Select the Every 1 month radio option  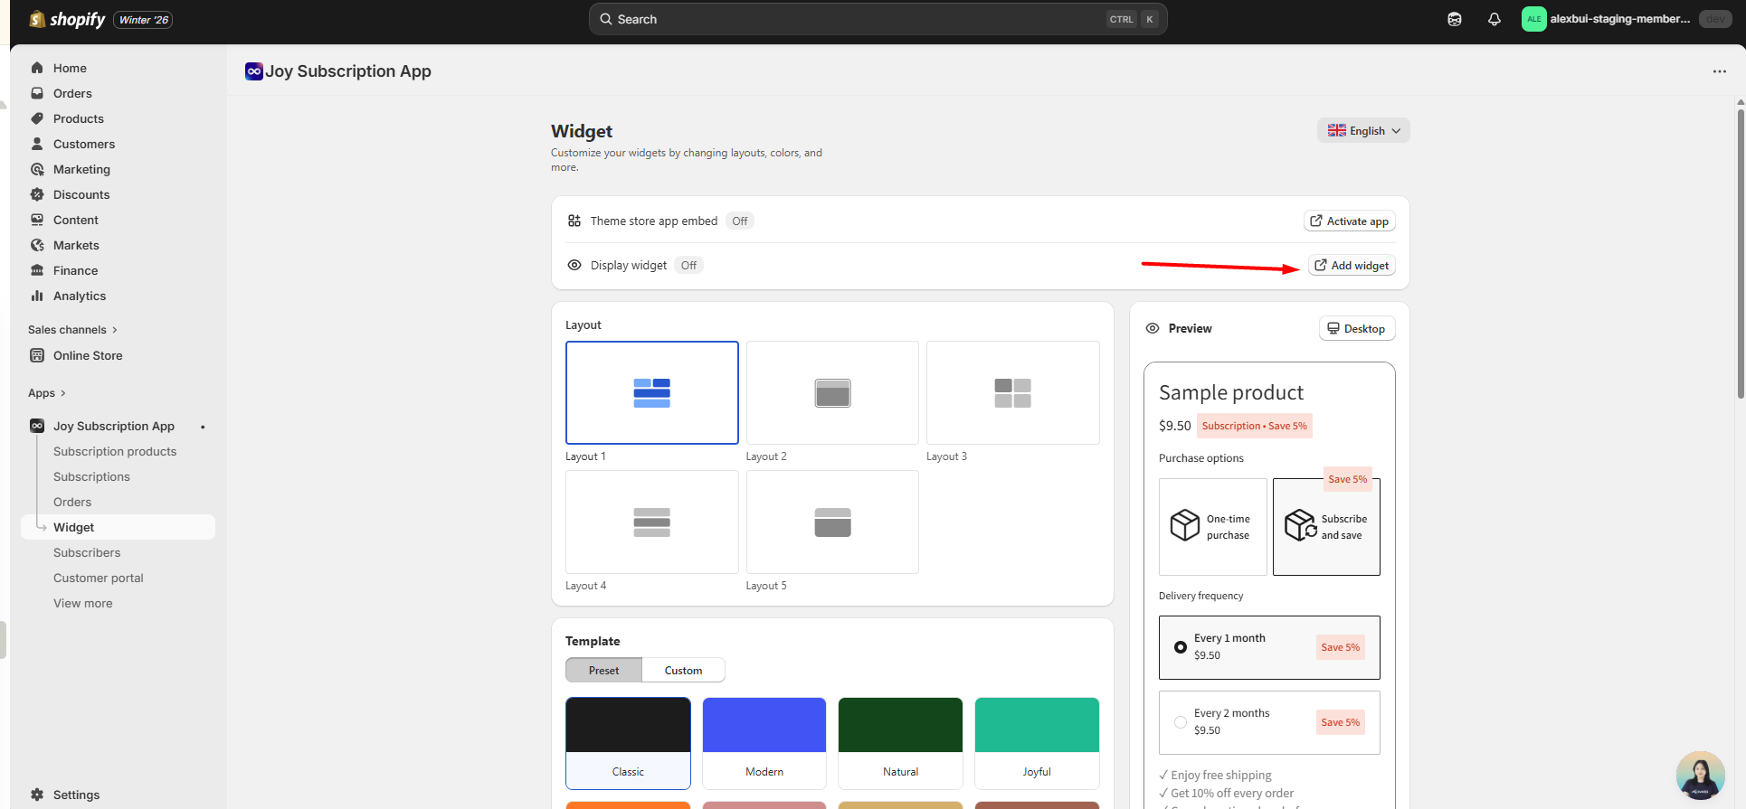1180,647
